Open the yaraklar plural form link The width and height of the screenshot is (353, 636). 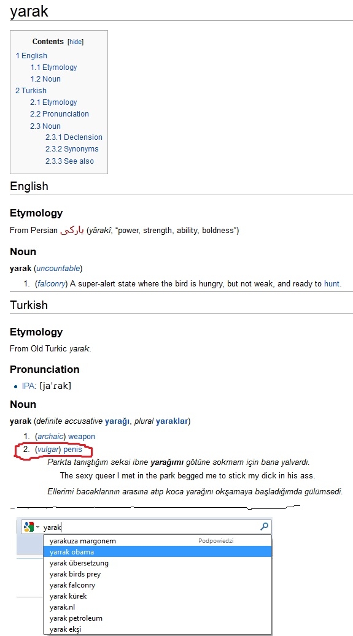pos(172,421)
